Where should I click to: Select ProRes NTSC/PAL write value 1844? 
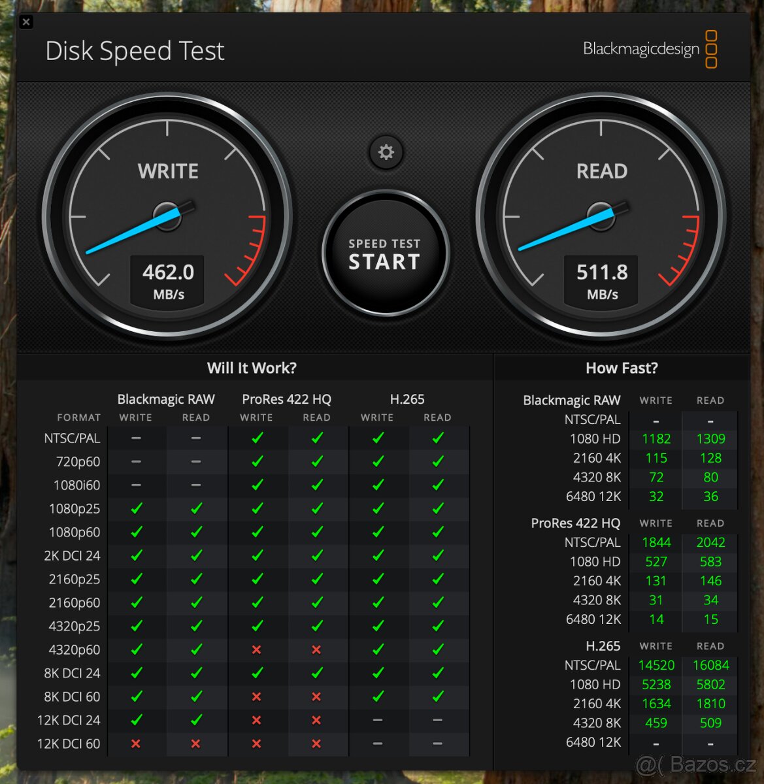pyautogui.click(x=656, y=542)
